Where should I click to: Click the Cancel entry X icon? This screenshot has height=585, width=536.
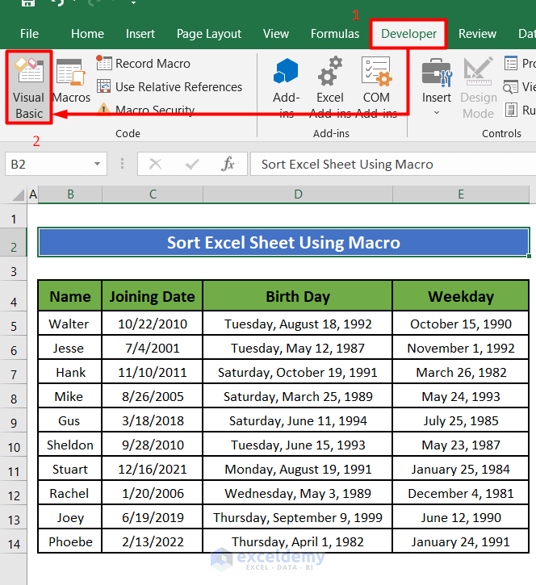click(x=155, y=164)
